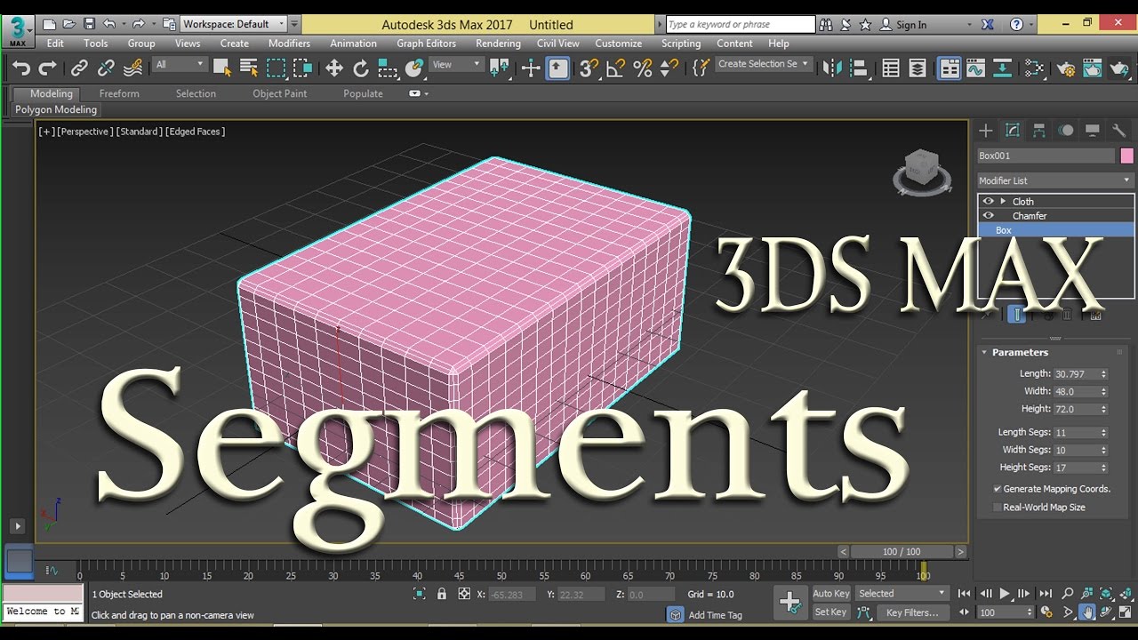Open the Create Selection Set dropdown

pos(764,64)
